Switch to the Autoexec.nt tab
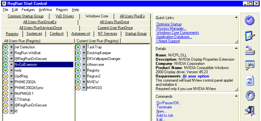This screenshot has height=121, width=261. (81, 34)
